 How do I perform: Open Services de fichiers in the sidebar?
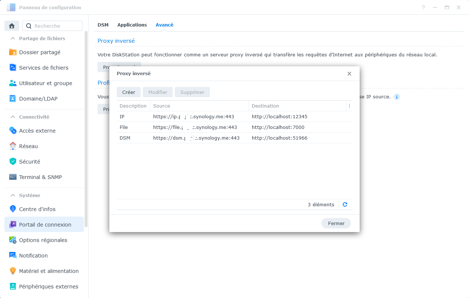44,68
